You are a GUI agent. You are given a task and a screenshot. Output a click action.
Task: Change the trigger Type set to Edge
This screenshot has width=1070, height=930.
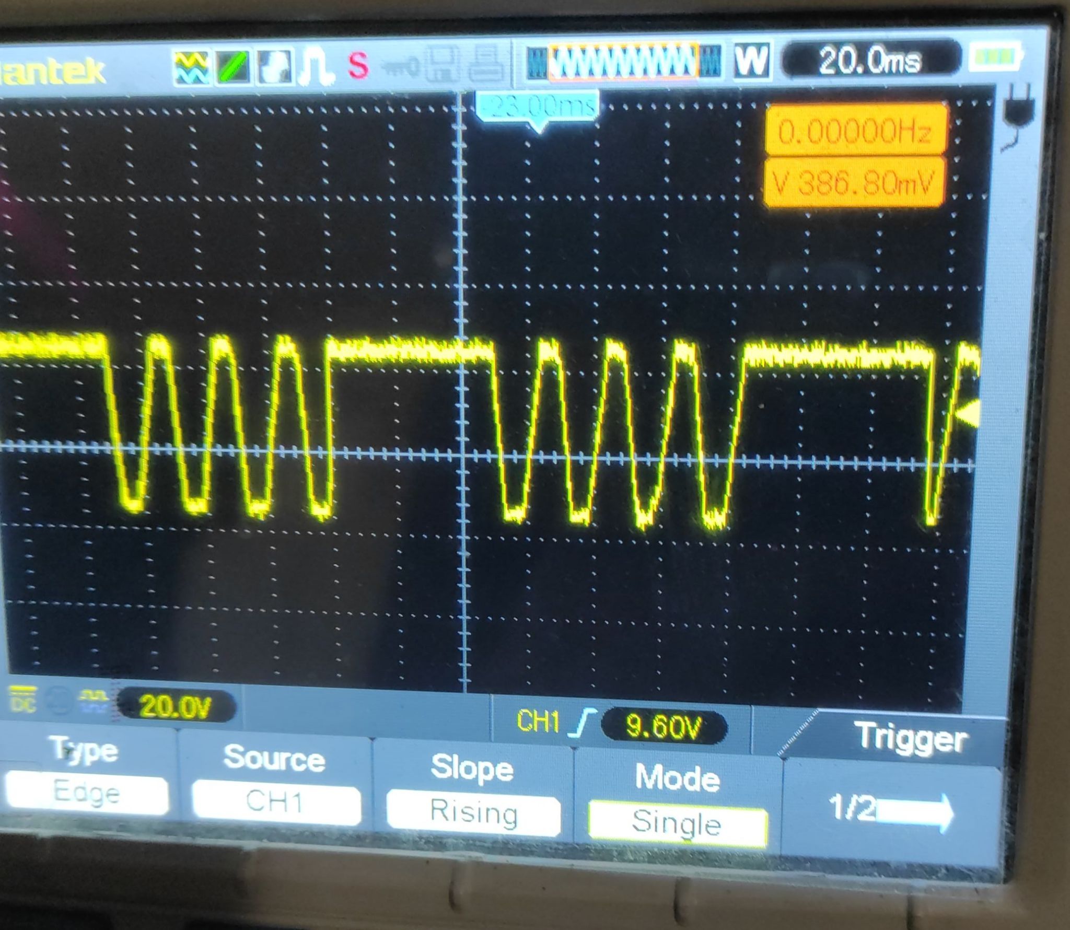[x=87, y=794]
